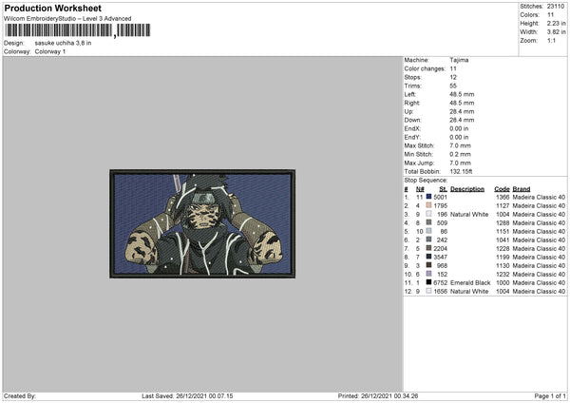Select design name 'sasuke uchiha 3,8 in'
The height and width of the screenshot is (403, 570).
63,43
